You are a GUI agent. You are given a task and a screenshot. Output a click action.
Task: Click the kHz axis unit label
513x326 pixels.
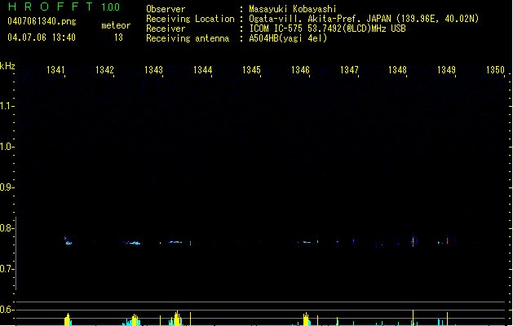point(7,66)
